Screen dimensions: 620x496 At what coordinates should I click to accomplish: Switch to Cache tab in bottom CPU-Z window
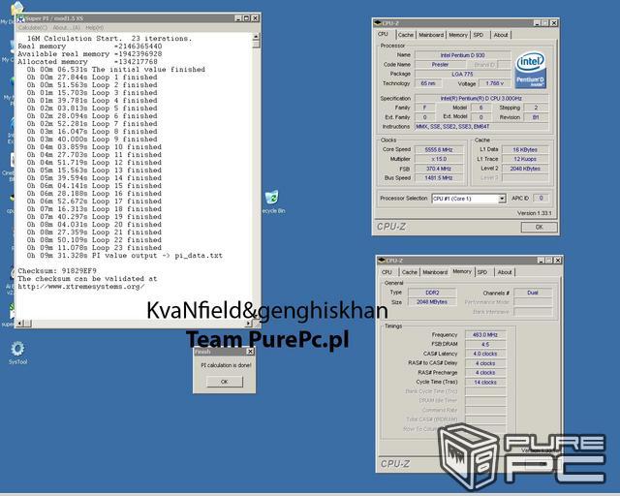point(409,272)
